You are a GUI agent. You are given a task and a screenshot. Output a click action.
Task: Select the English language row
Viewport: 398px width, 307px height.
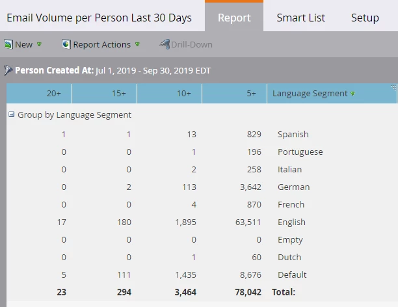202,222
